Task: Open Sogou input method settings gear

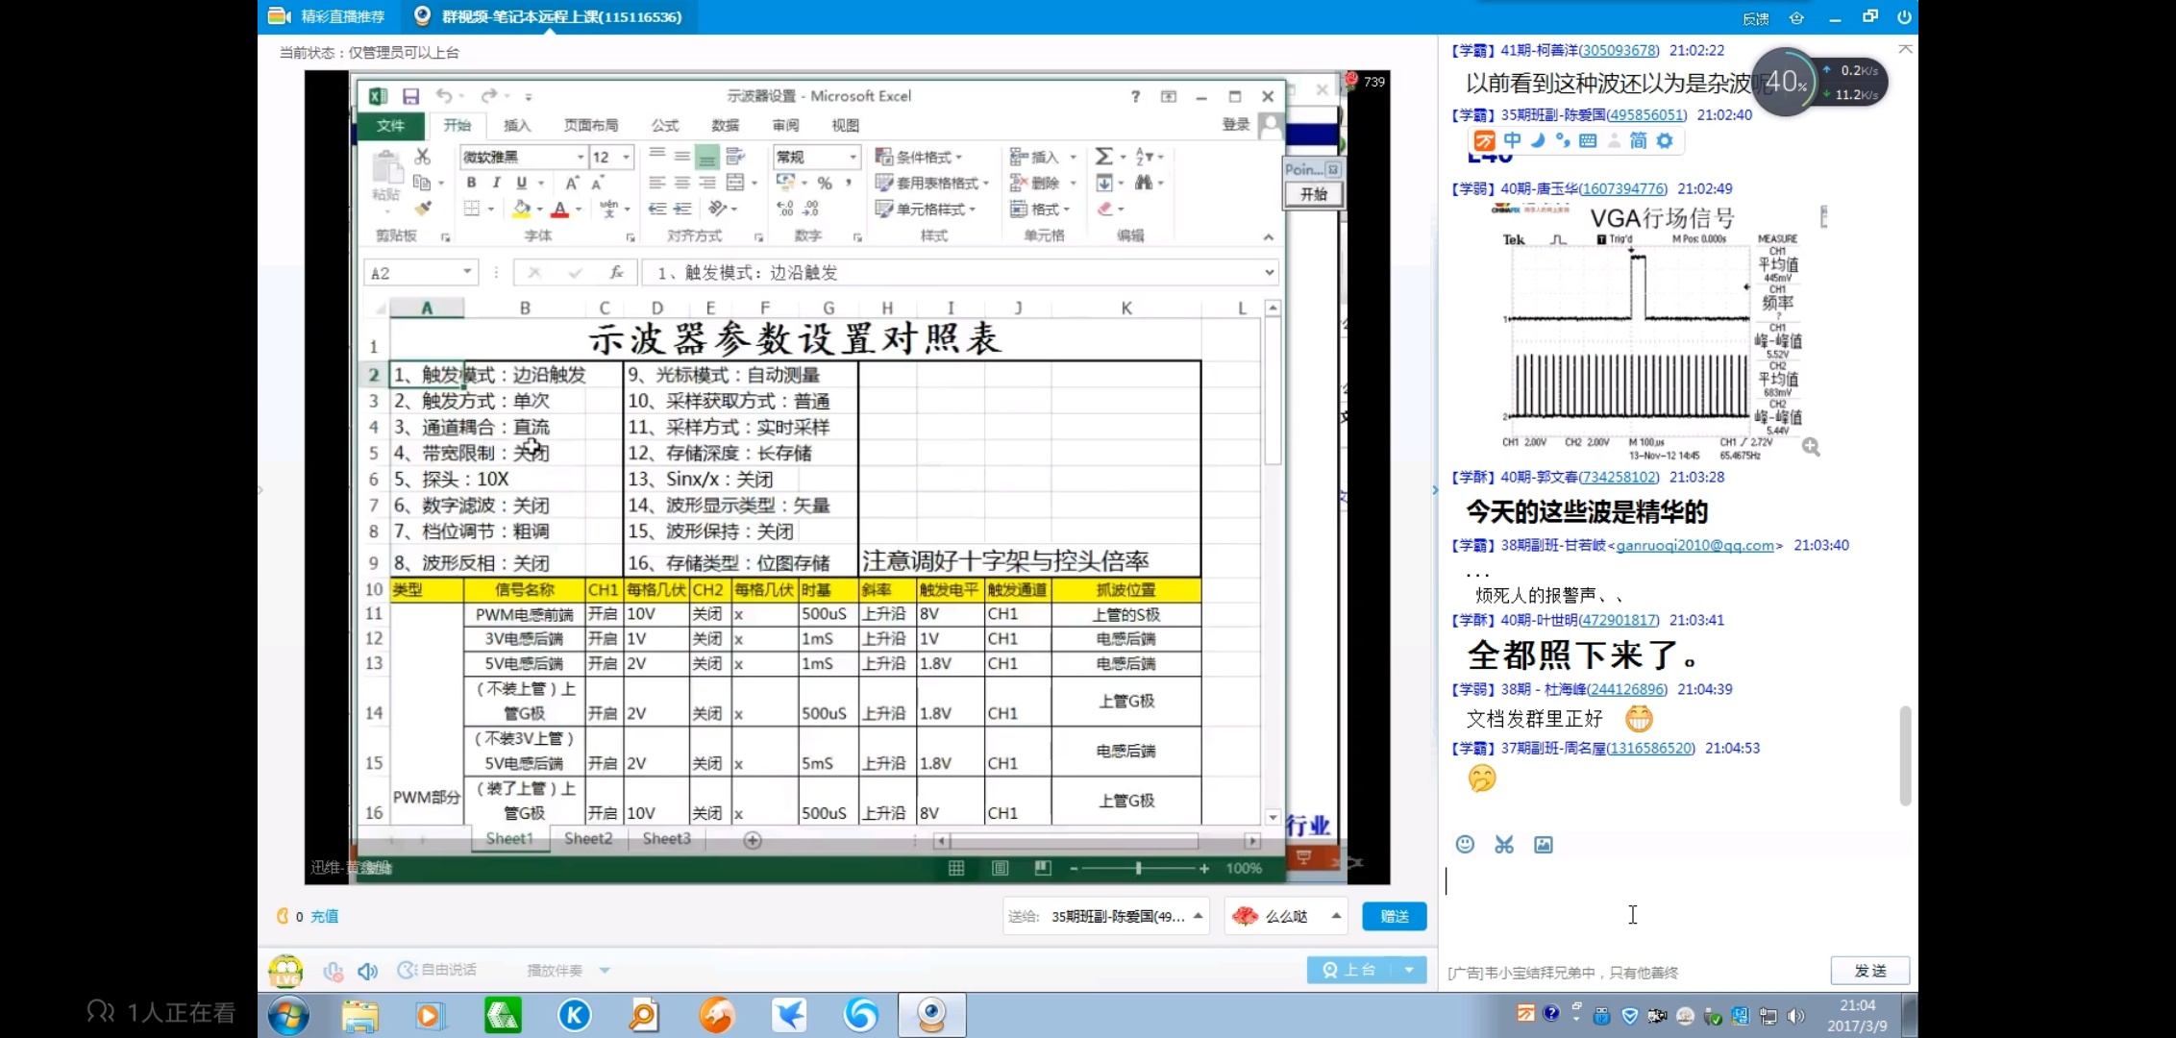Action: click(x=1665, y=140)
